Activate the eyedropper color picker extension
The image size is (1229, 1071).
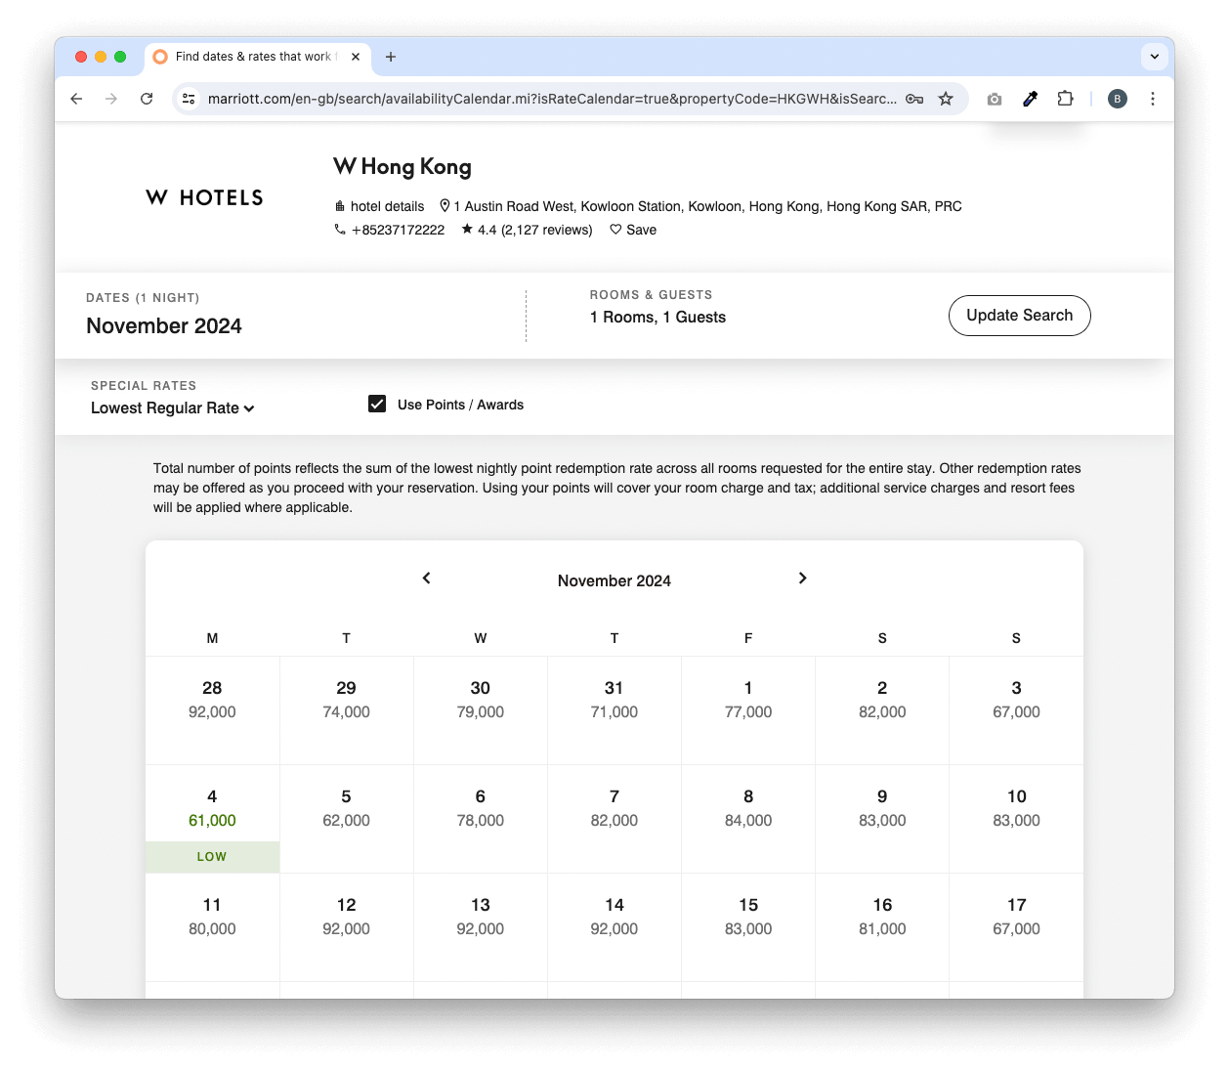point(1030,99)
